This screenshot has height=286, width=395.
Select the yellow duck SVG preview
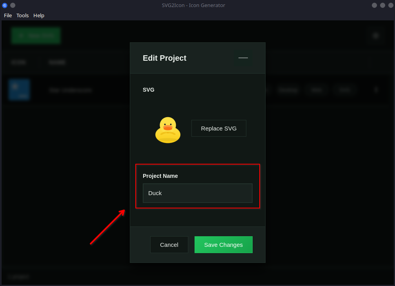point(167,130)
